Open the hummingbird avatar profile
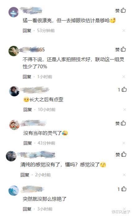Image resolution: width=132 pixels, height=216 pixels. point(14,51)
